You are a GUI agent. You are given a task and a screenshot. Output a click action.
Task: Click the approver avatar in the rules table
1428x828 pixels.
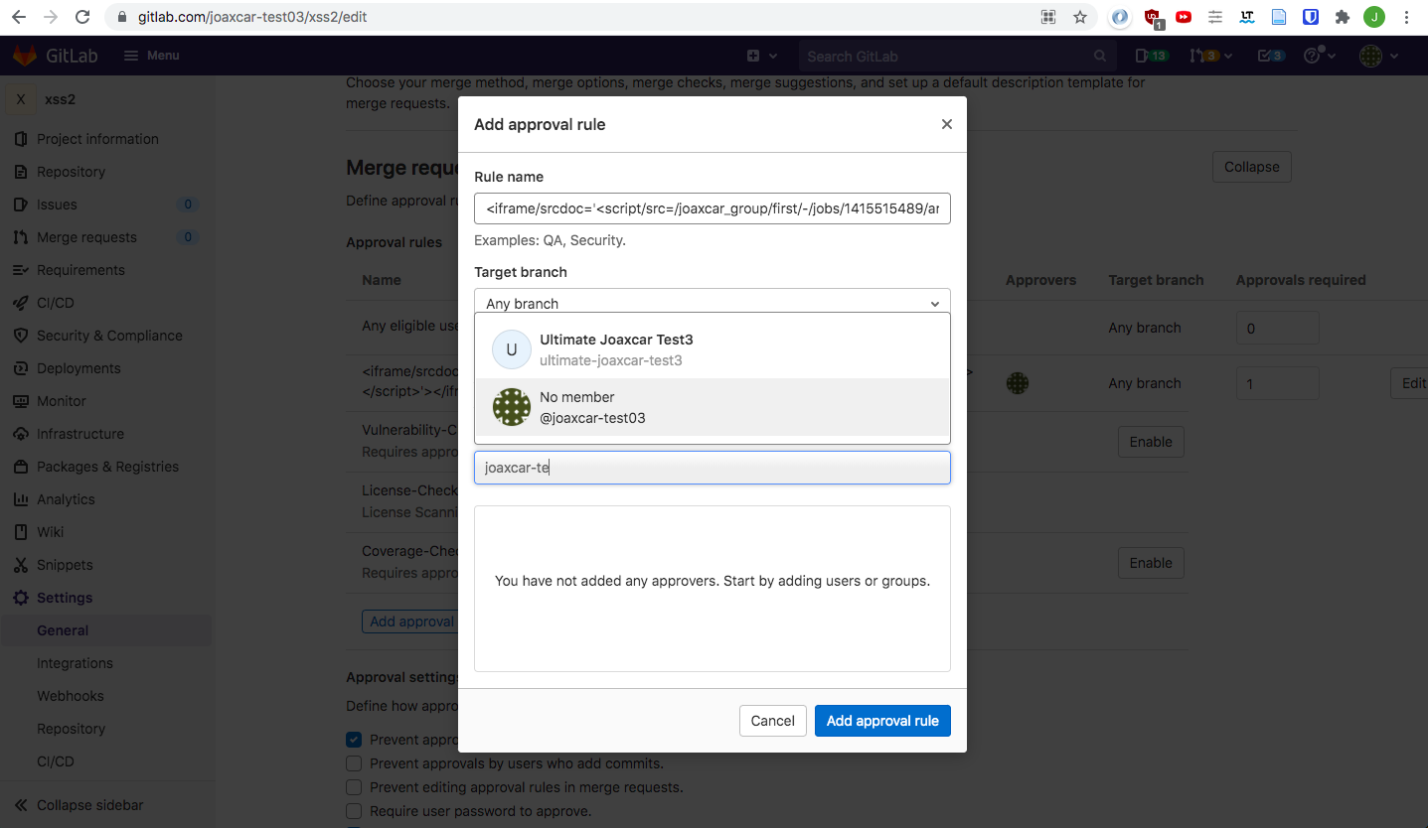(1017, 383)
